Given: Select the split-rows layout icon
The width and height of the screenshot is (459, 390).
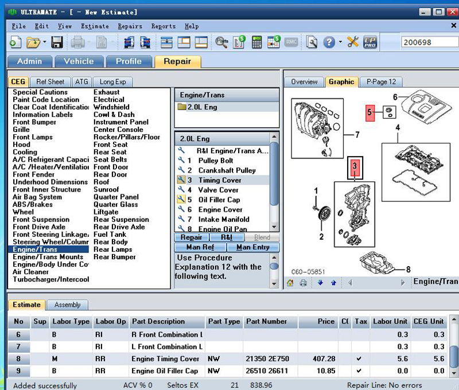Looking at the screenshot, I should pos(166,42).
